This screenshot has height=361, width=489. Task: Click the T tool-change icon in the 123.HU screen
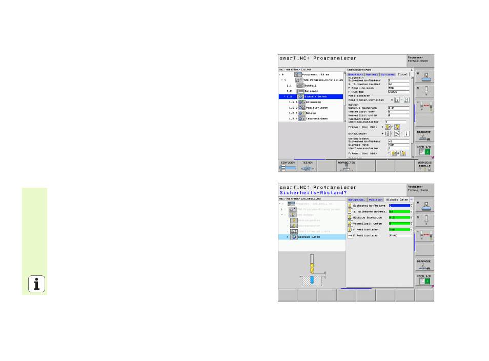pos(424,107)
